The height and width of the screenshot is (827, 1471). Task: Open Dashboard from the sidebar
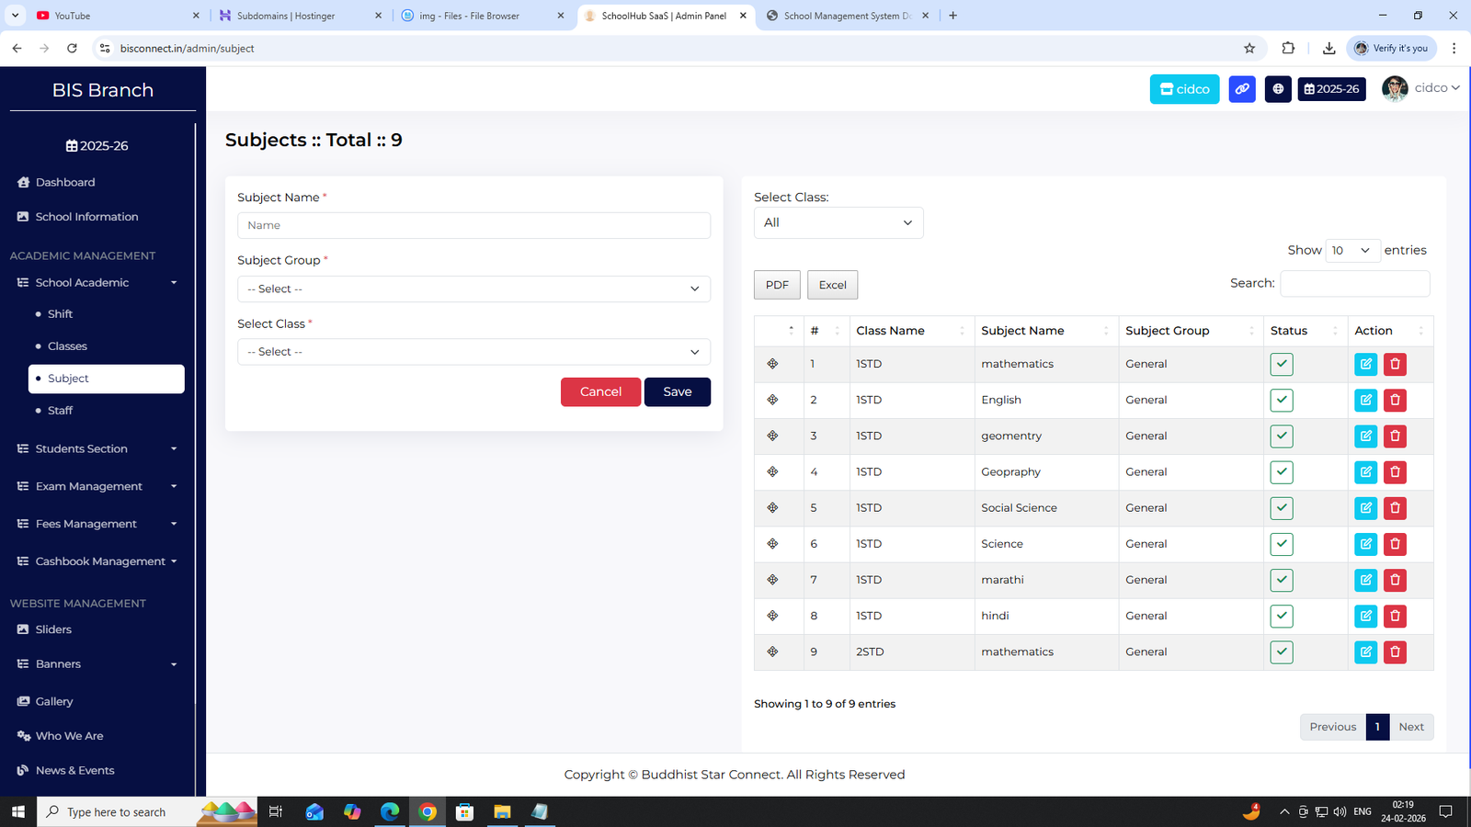[64, 182]
